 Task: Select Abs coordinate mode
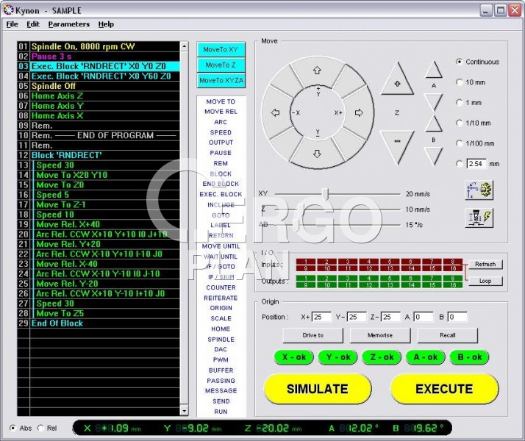(12, 428)
